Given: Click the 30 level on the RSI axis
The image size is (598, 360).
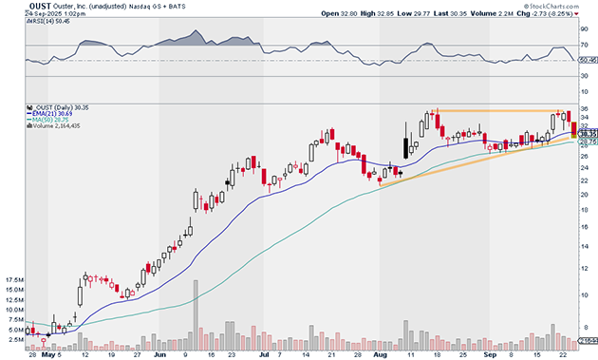Looking at the screenshot, I should (584, 76).
